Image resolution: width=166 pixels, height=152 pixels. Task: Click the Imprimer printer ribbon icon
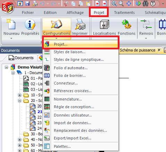click(80, 25)
